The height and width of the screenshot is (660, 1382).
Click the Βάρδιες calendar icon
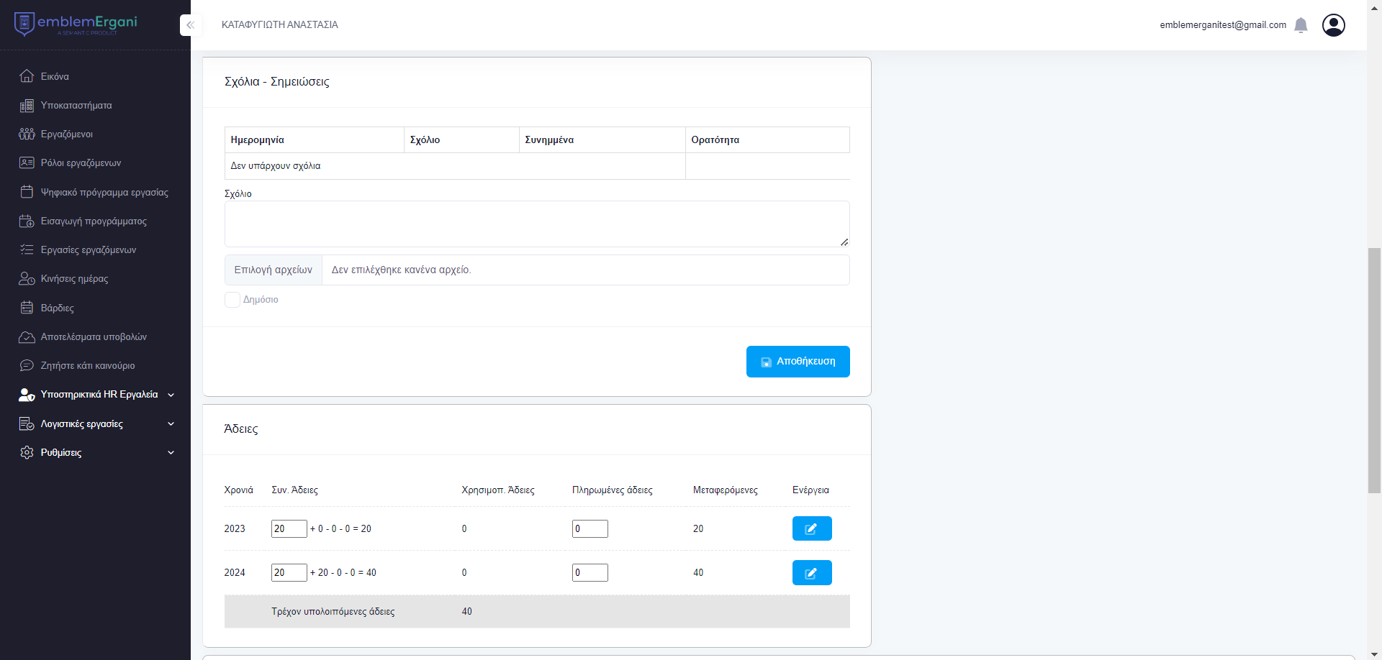[27, 308]
